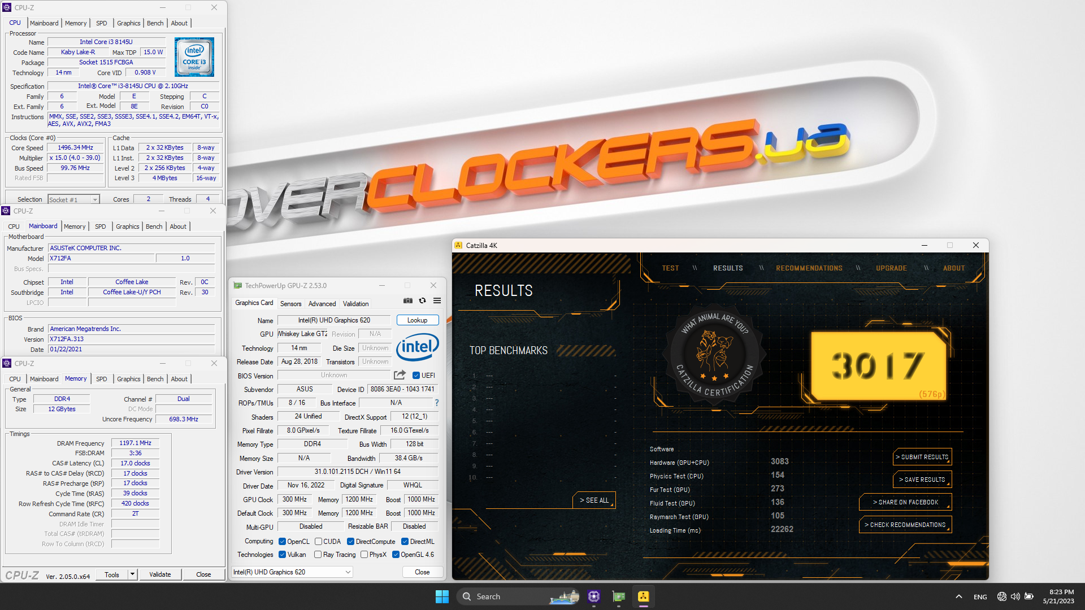Click the search highlight image in taskbar search
This screenshot has height=610, width=1085.
(x=564, y=596)
